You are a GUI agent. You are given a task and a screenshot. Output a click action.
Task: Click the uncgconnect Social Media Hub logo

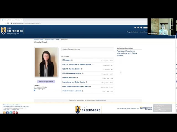pyautogui.click(x=146, y=108)
